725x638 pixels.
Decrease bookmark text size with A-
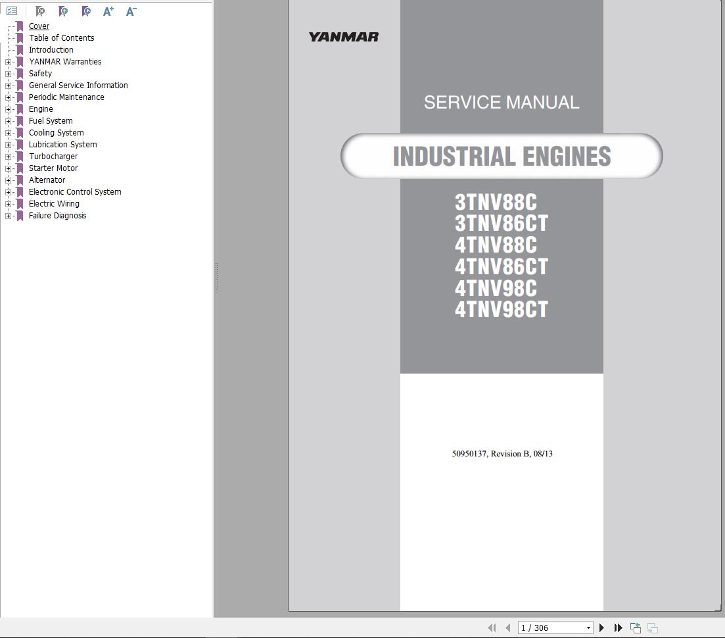[x=131, y=11]
